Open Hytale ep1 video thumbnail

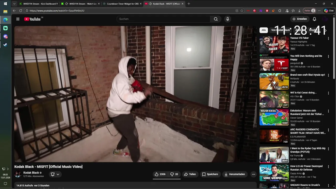274,81
